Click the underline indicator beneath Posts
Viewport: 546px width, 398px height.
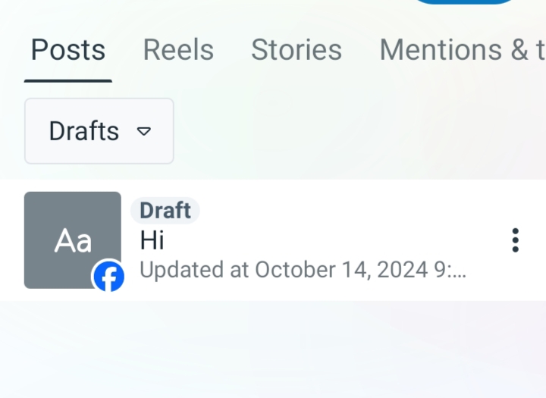(68, 81)
